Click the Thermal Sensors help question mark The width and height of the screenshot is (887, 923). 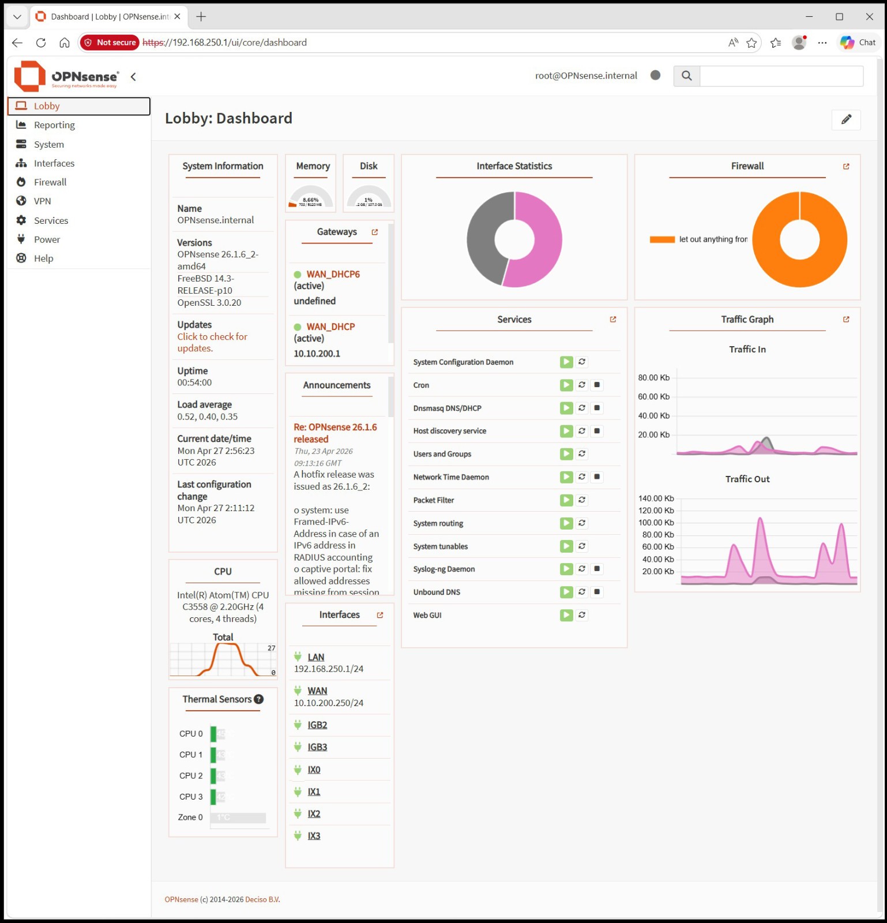(x=259, y=699)
